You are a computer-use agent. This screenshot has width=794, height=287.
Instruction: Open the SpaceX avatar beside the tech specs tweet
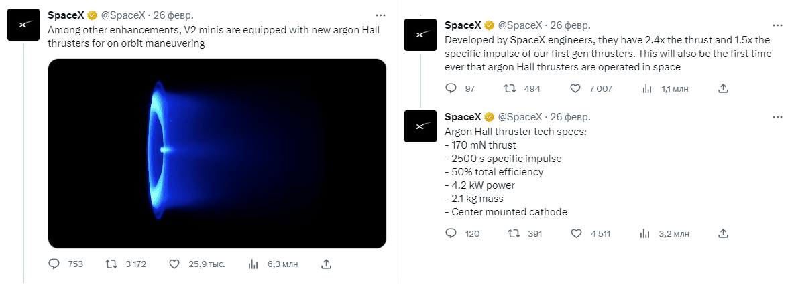coord(420,126)
